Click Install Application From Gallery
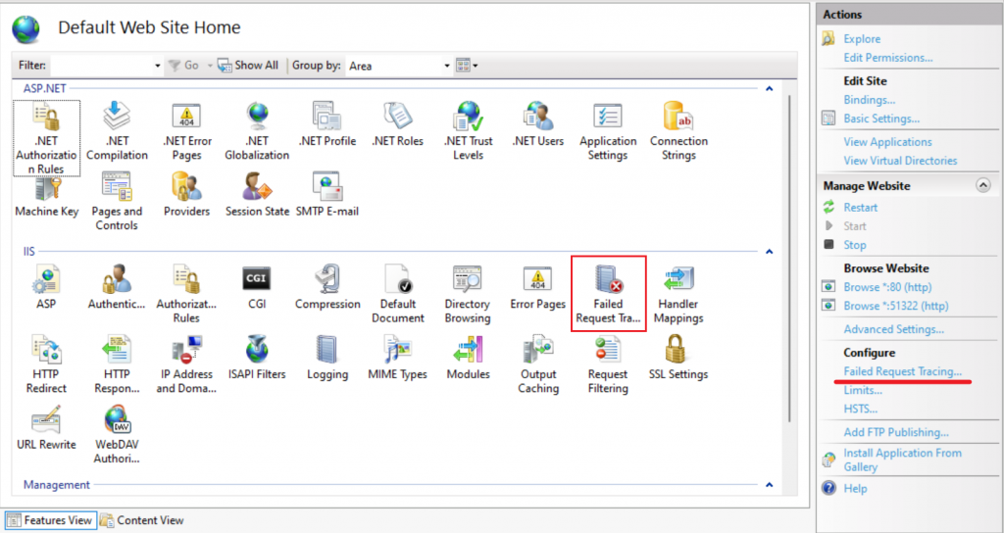1004x533 pixels. click(x=902, y=460)
